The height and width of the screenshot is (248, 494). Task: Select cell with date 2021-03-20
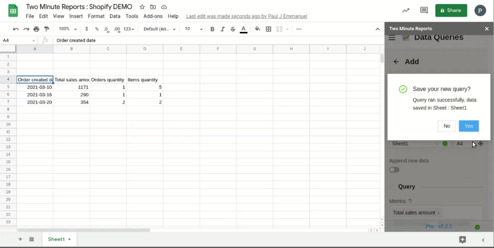pos(35,102)
